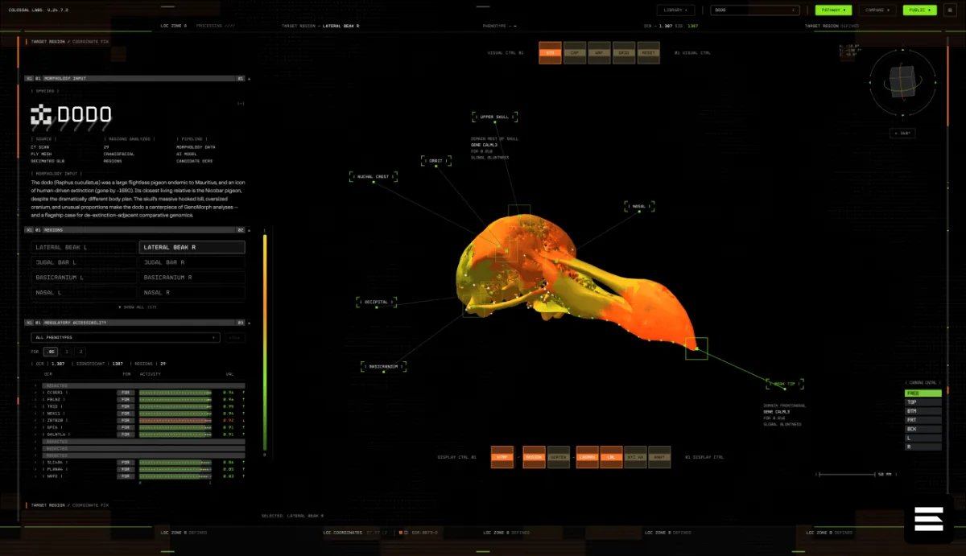Expand regions with SHOW ALL (17)
The height and width of the screenshot is (556, 966).
pos(137,307)
